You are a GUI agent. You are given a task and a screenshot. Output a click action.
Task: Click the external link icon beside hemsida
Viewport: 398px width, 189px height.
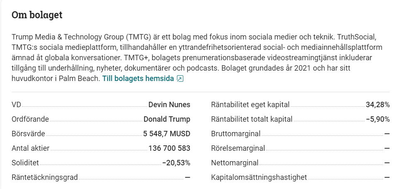(180, 79)
